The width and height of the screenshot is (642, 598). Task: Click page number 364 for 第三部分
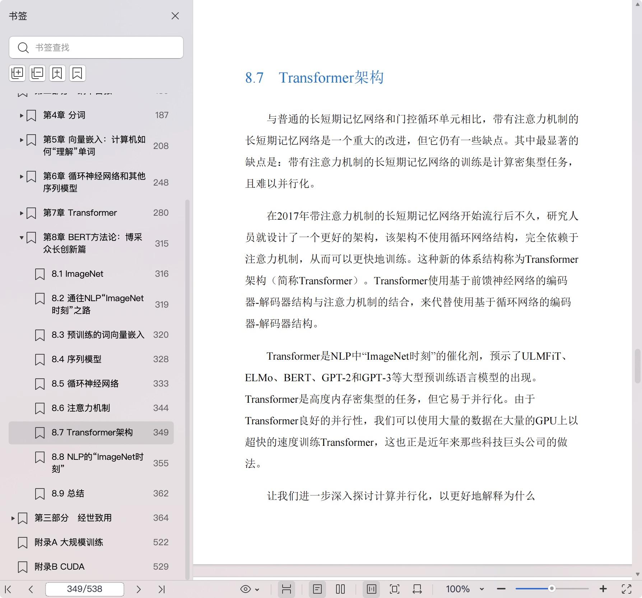pyautogui.click(x=161, y=518)
